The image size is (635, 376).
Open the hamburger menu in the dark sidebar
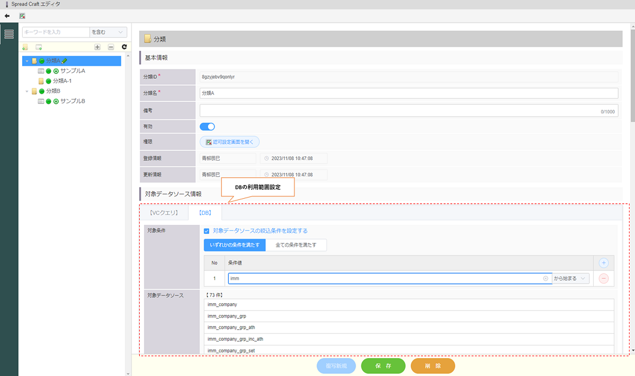tap(9, 34)
